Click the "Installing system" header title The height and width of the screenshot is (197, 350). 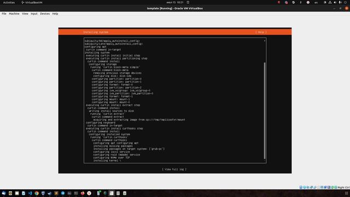[96, 32]
